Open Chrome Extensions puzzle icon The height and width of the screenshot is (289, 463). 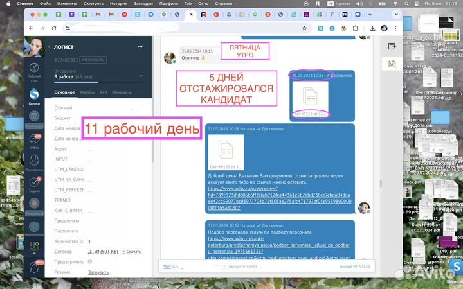(356, 28)
